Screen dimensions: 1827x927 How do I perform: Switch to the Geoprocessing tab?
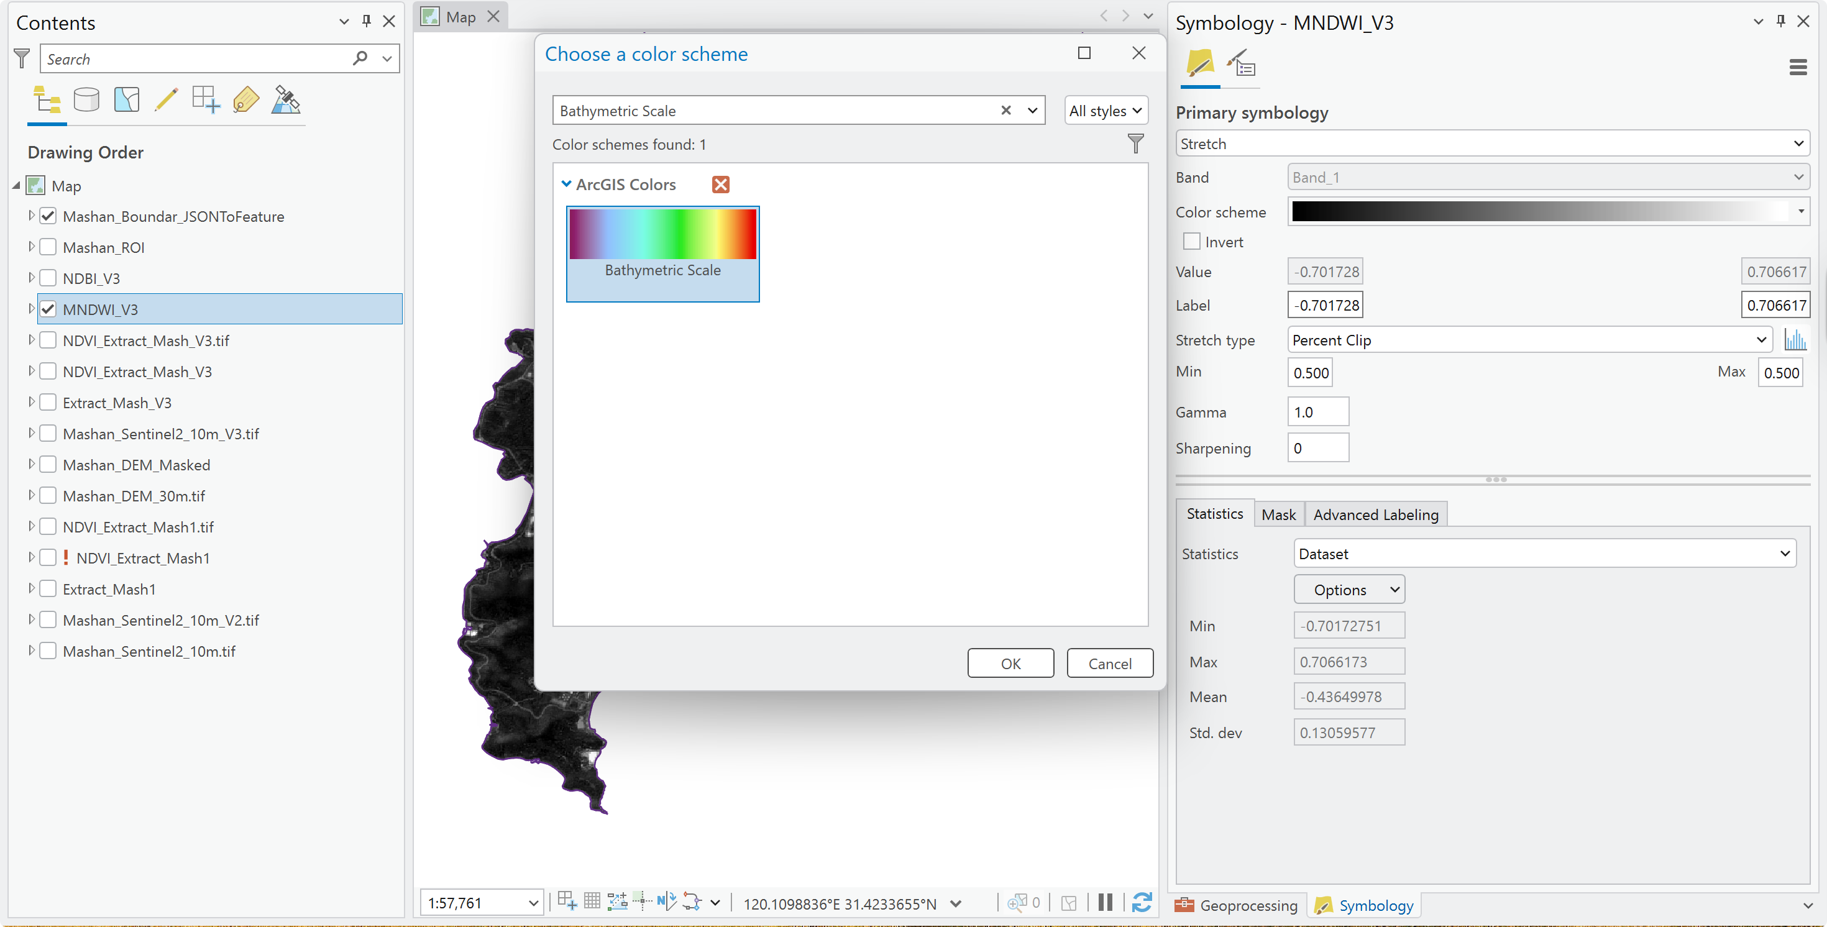(1236, 905)
